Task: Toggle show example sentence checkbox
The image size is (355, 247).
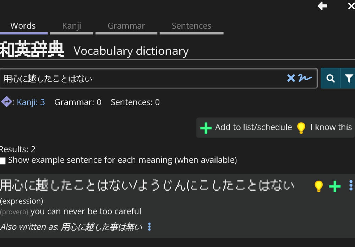Action: pos(3,161)
